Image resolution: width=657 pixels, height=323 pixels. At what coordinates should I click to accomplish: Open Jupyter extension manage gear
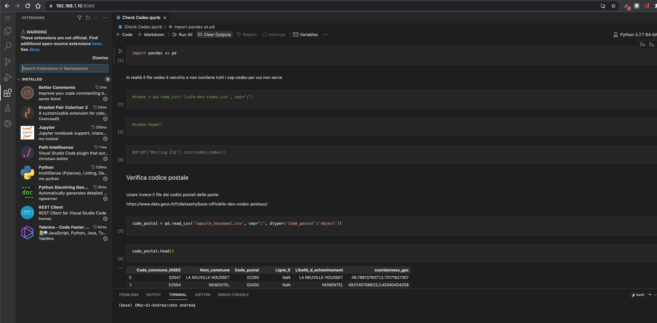pyautogui.click(x=105, y=139)
